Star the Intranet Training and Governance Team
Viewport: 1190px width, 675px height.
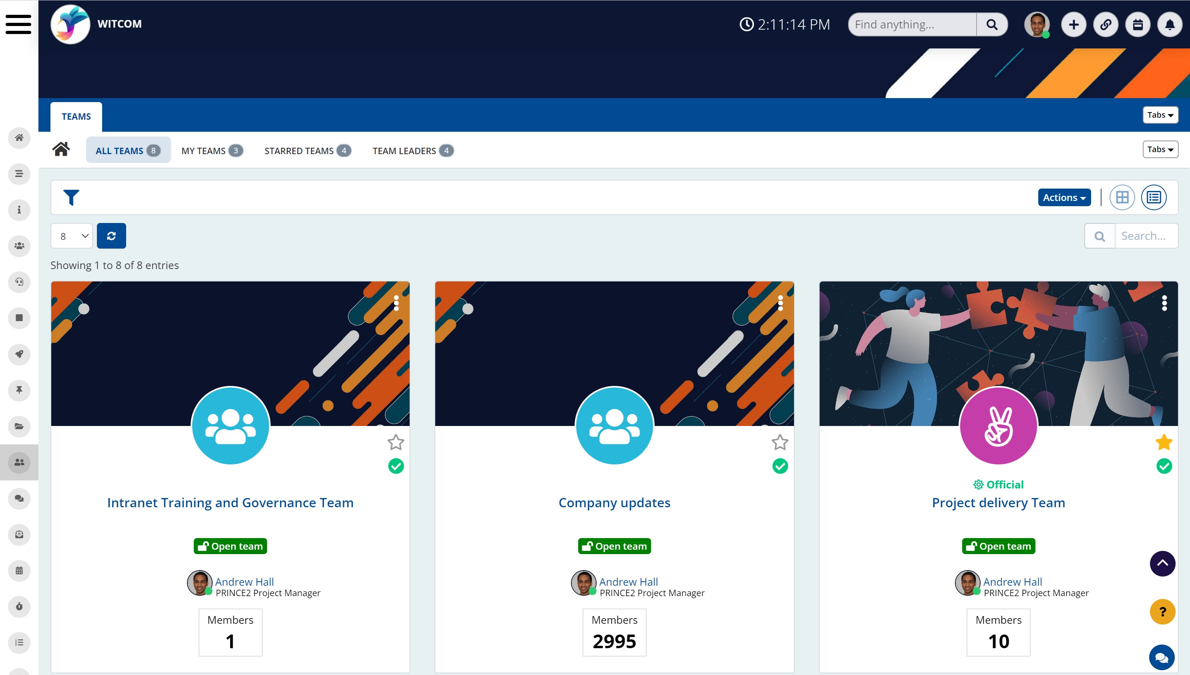coord(396,442)
